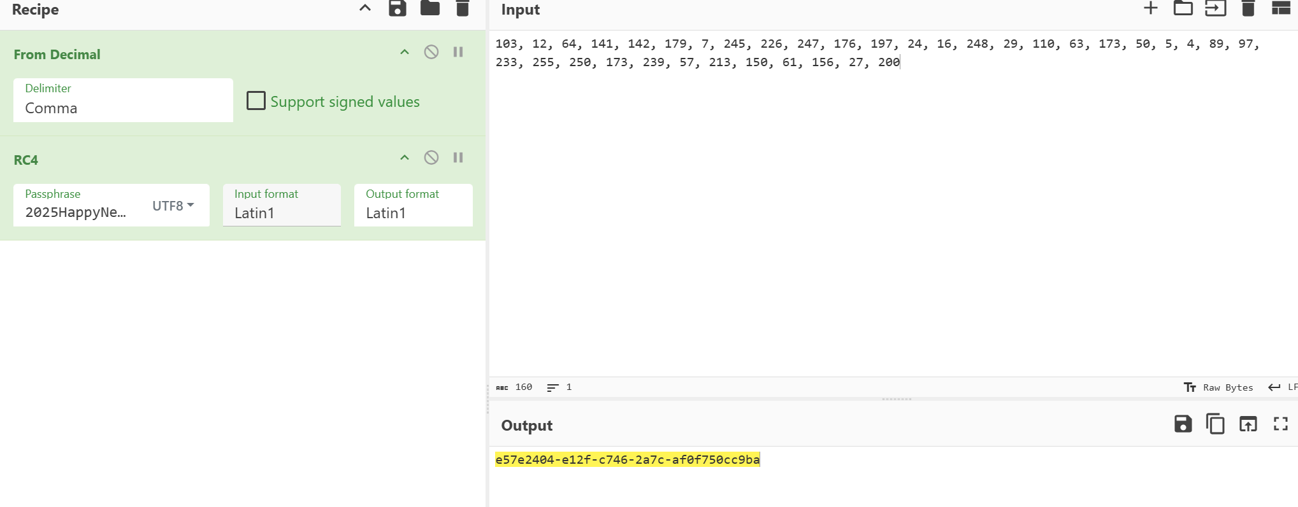The width and height of the screenshot is (1298, 507).
Task: Click the highlighted output string e57e2404
Action: point(627,459)
